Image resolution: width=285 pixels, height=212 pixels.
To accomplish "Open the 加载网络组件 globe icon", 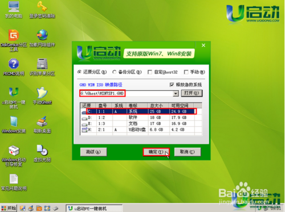I will pyautogui.click(x=42, y=38).
